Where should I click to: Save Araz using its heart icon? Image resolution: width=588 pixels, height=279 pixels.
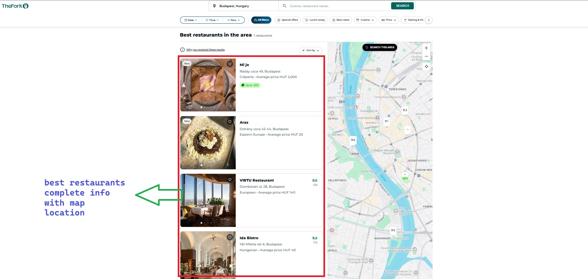click(230, 122)
